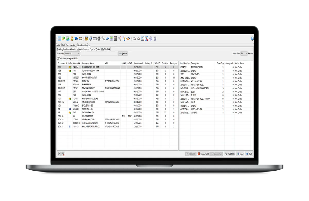
Task: Select the HIGASHIKATA;JOSUKE row
Action: click(x=118, y=99)
